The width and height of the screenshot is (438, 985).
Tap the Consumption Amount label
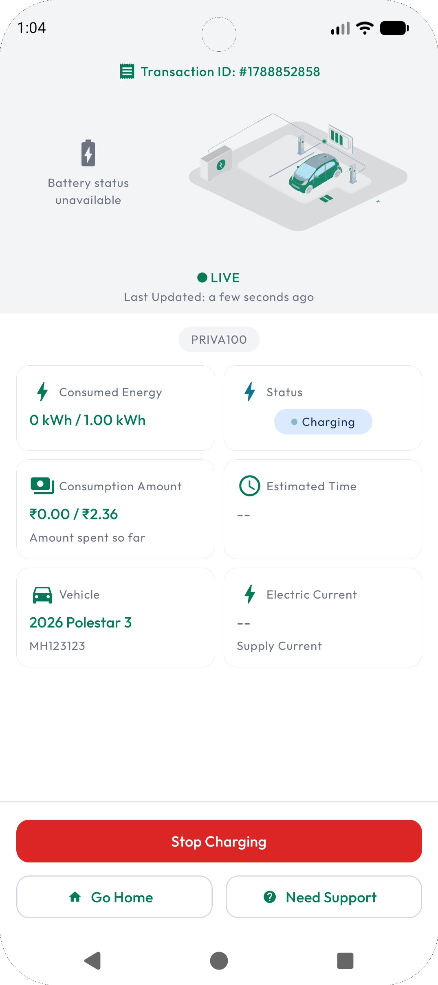click(120, 486)
